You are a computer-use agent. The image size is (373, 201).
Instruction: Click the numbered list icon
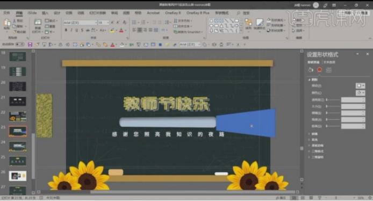(143, 23)
